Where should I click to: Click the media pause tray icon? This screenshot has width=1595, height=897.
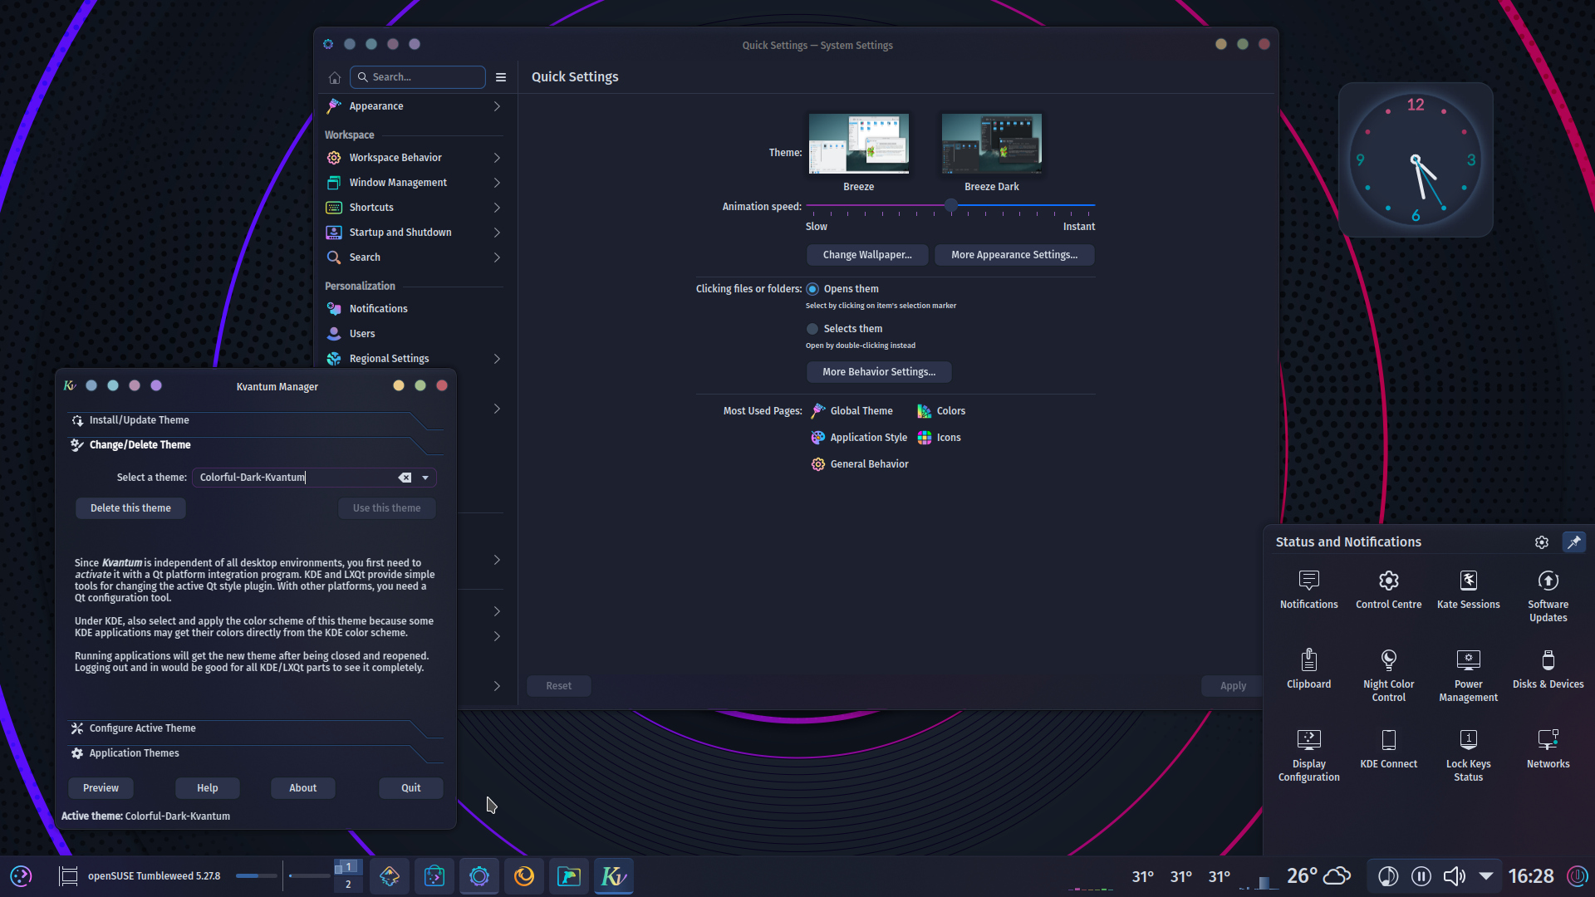click(x=1421, y=876)
